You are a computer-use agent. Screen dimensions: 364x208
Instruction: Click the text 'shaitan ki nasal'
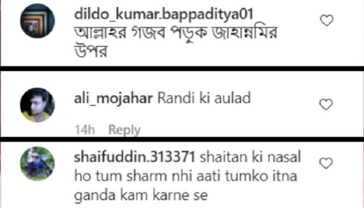click(250, 157)
